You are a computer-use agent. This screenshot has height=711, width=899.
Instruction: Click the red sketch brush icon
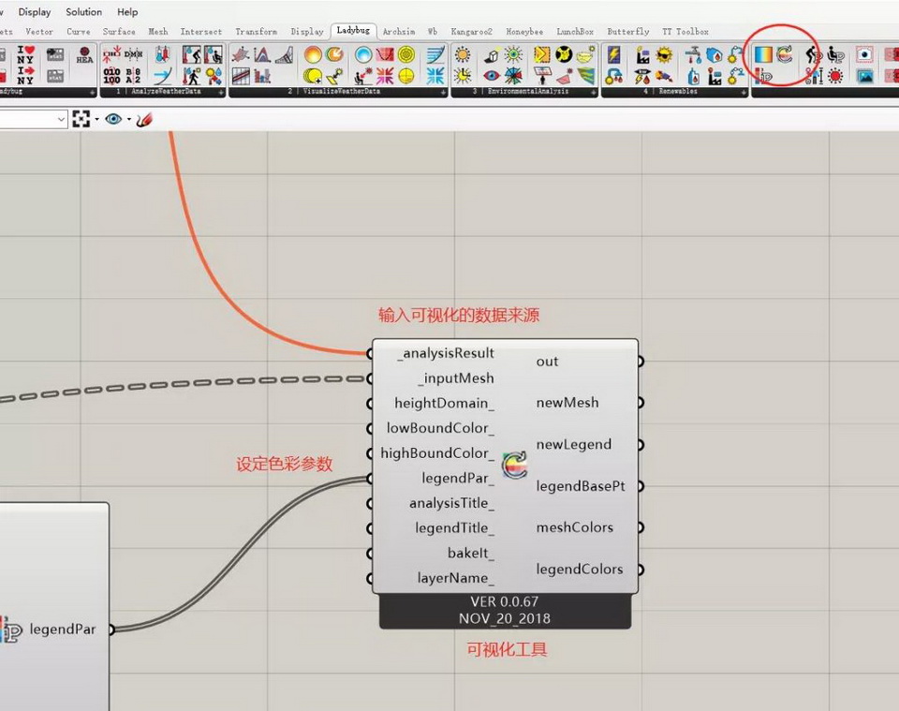144,119
